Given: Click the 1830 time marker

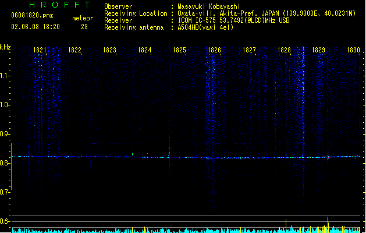Looking at the screenshot, I should (353, 50).
